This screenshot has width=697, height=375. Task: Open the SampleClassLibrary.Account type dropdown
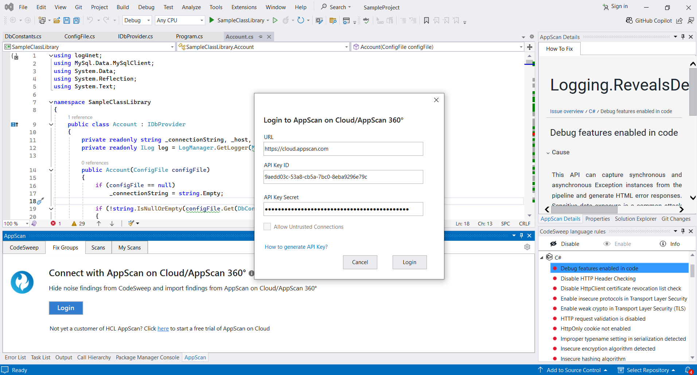tap(263, 47)
